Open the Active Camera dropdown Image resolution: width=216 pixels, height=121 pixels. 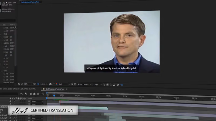coord(84,84)
